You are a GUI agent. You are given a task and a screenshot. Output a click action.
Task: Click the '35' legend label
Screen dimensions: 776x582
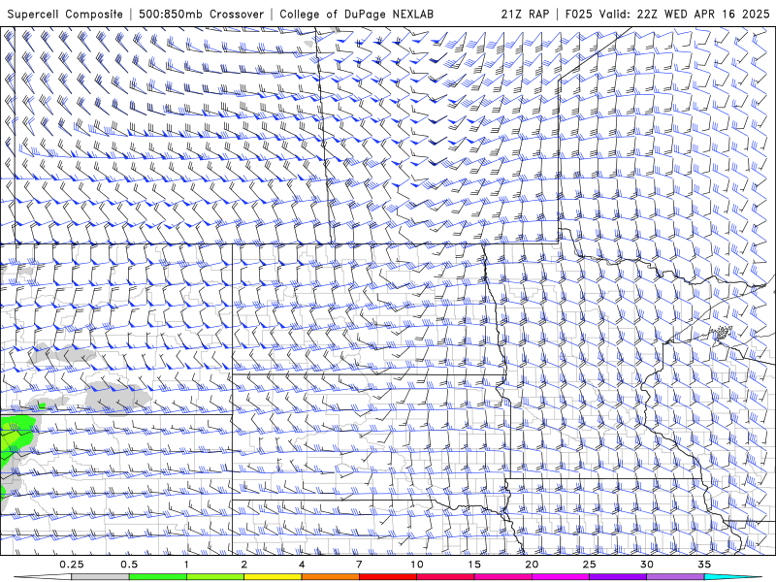click(x=705, y=565)
